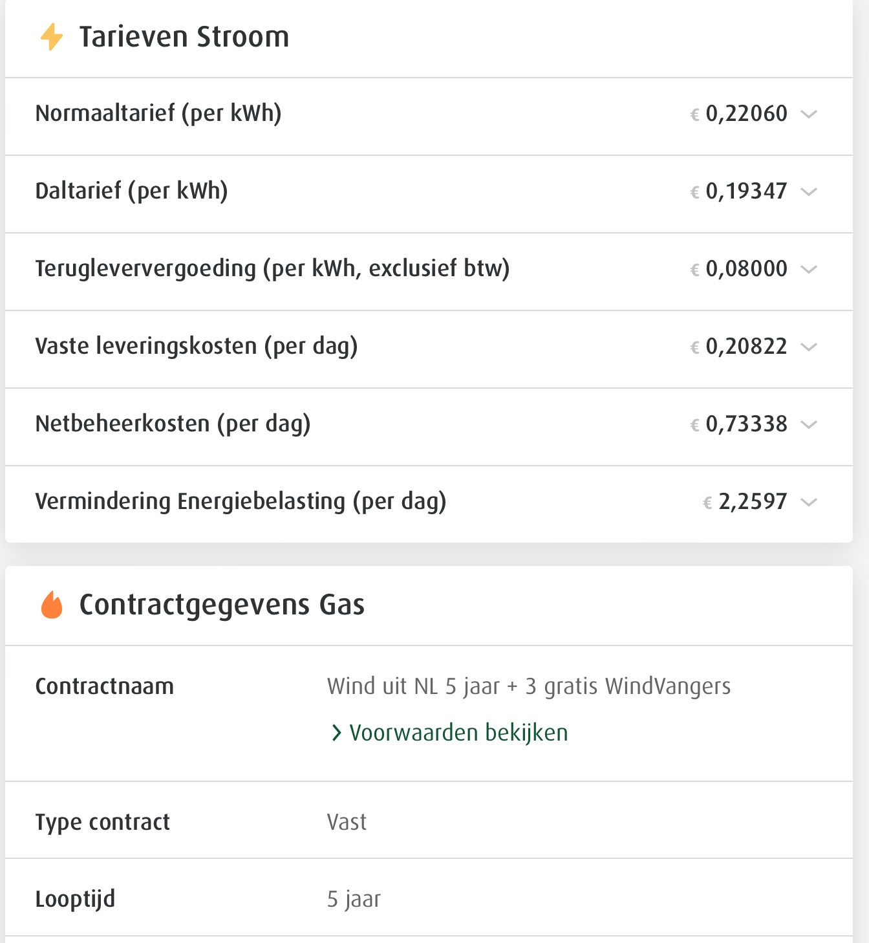Open the Voorwaarden bekijken link
This screenshot has height=943, width=869.
(x=458, y=733)
